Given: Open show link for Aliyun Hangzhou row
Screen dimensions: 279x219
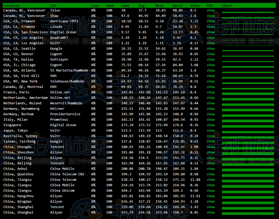Looking at the screenshot, I should coord(211,196).
